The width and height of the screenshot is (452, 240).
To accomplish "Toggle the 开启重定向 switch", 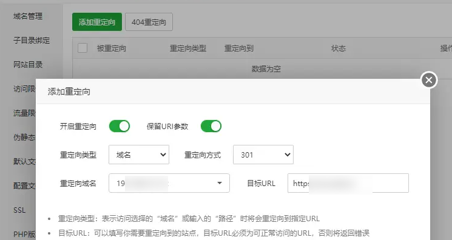I will (x=120, y=126).
